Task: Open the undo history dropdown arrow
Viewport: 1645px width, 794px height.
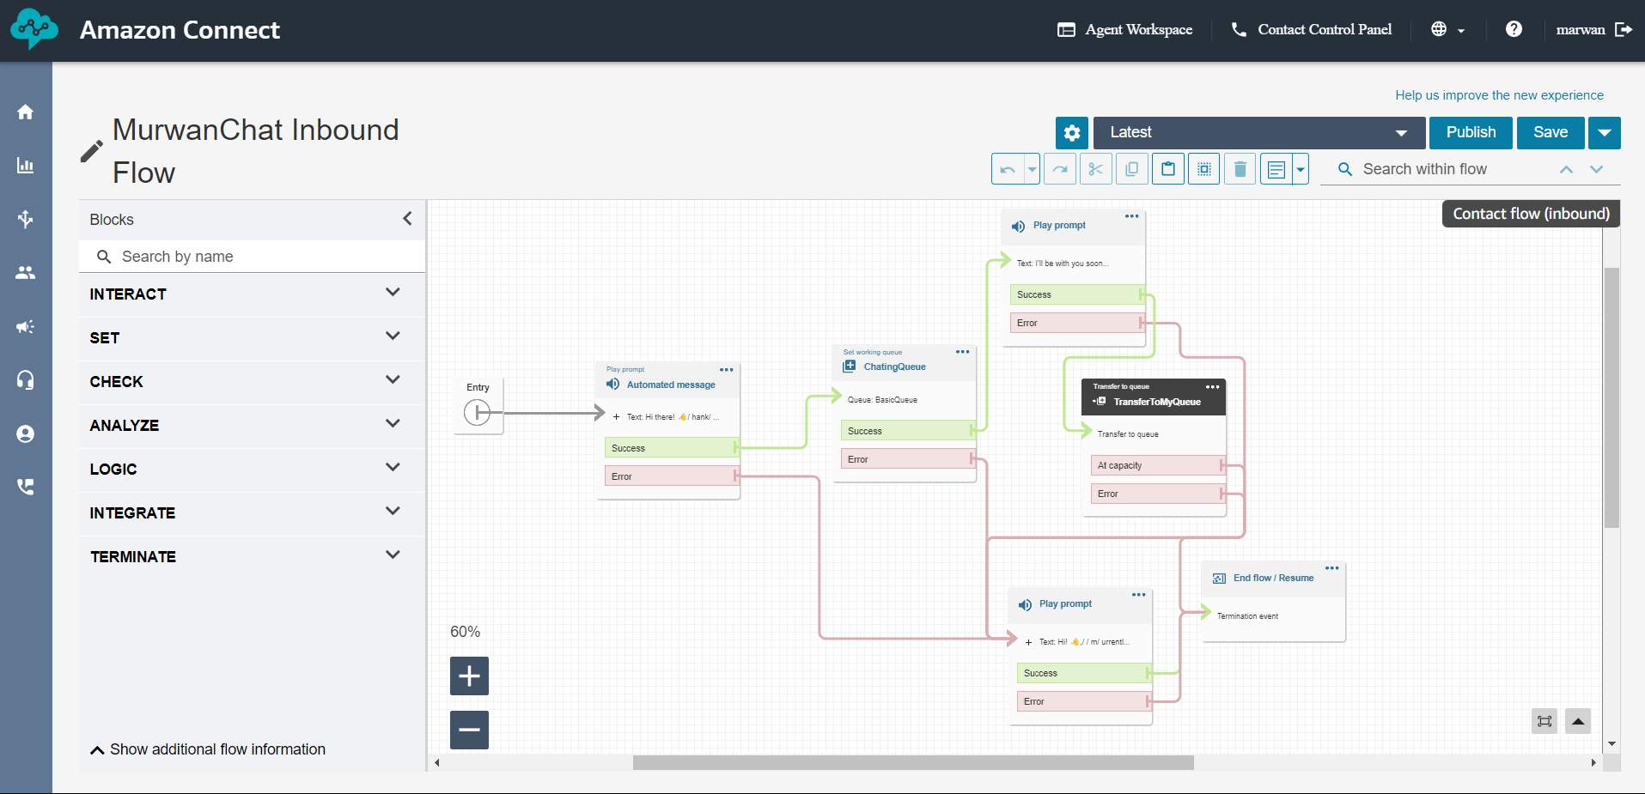Action: coord(1033,169)
